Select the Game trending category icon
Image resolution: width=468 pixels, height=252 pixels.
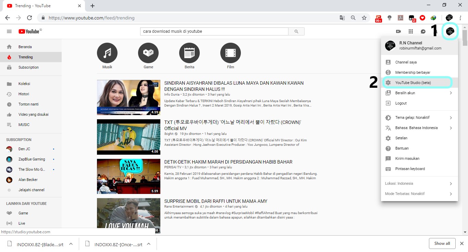(x=148, y=53)
